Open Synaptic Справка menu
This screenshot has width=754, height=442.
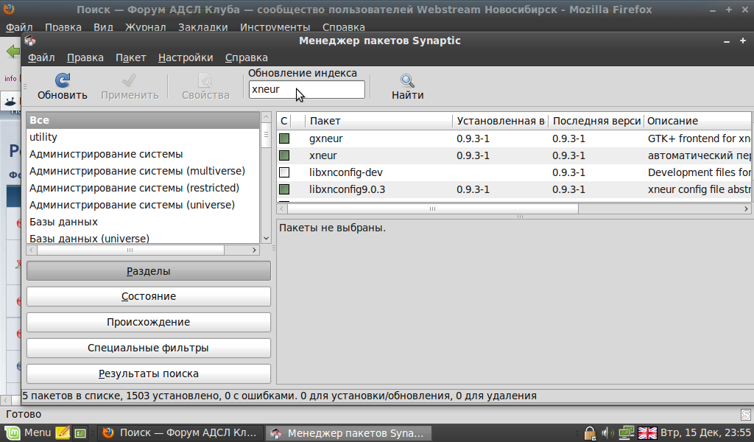(x=247, y=57)
